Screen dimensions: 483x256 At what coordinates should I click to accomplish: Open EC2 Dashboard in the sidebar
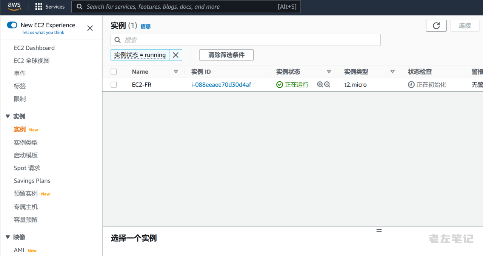34,48
